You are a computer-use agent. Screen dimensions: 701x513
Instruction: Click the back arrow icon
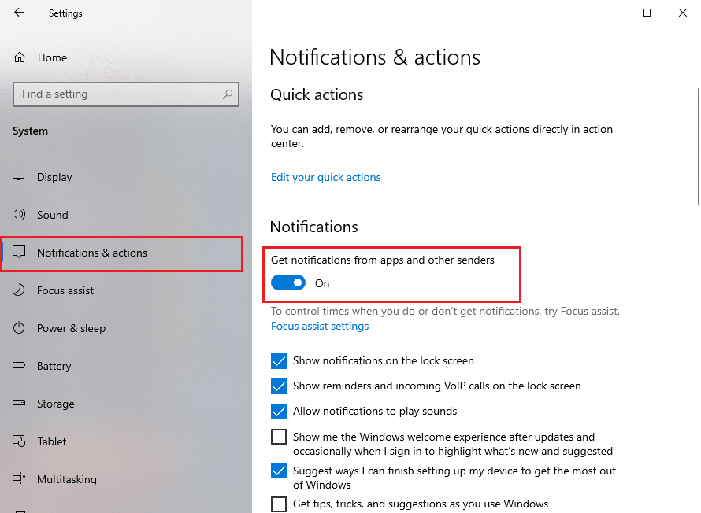point(19,13)
